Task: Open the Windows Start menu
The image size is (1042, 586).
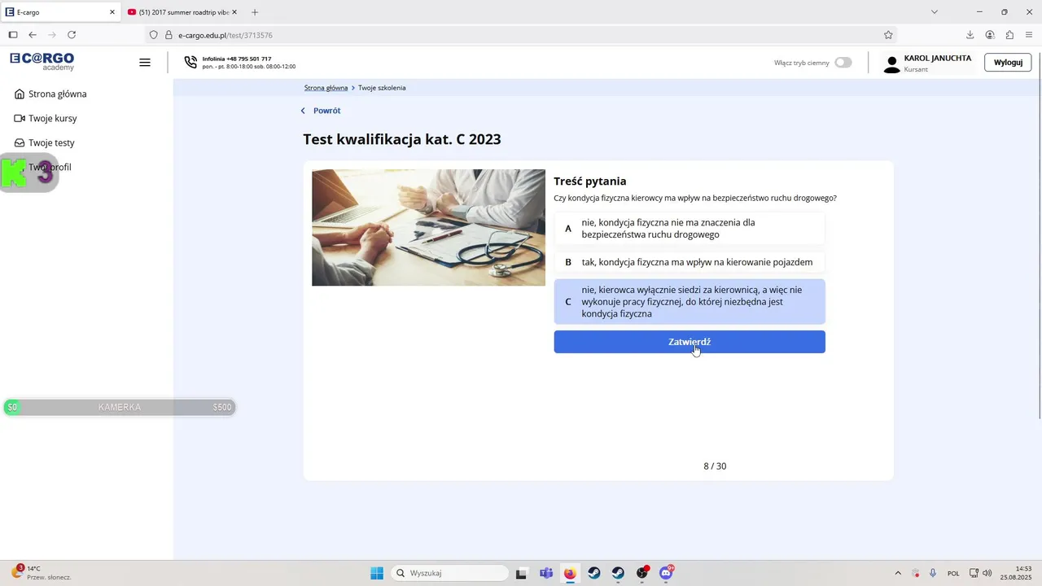Action: (377, 573)
